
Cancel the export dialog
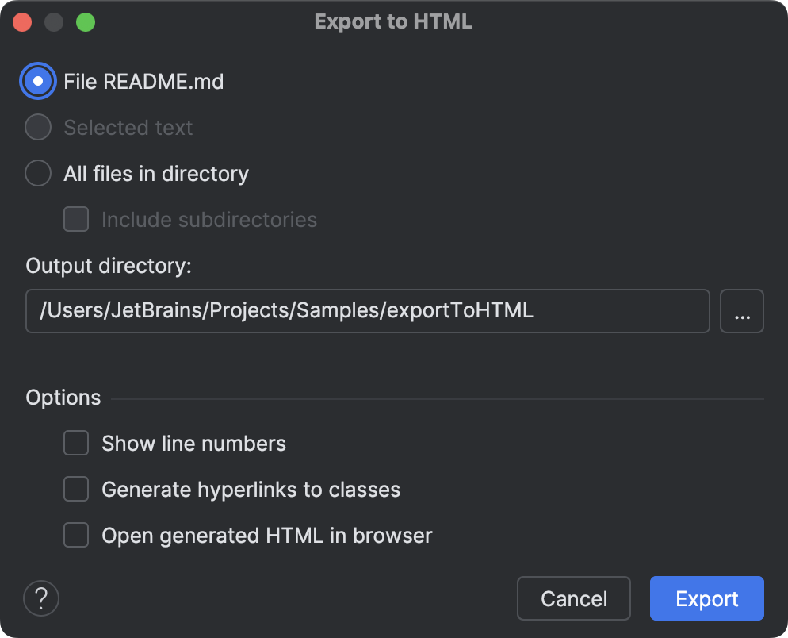click(x=573, y=598)
